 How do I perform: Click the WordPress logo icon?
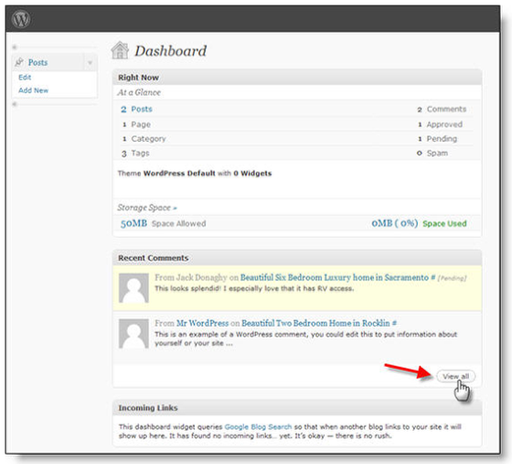click(x=21, y=19)
